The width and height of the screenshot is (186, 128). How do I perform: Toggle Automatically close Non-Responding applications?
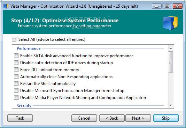pyautogui.click(x=16, y=77)
